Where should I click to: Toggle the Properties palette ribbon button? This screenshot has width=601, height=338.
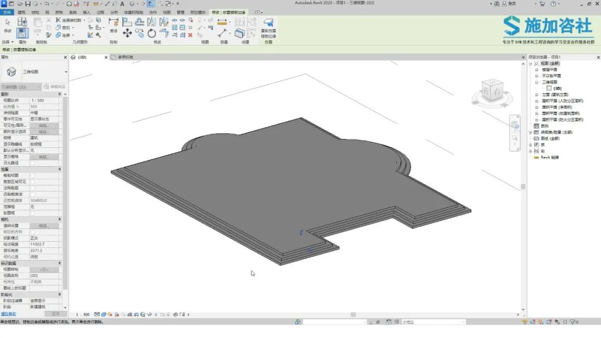pyautogui.click(x=22, y=33)
